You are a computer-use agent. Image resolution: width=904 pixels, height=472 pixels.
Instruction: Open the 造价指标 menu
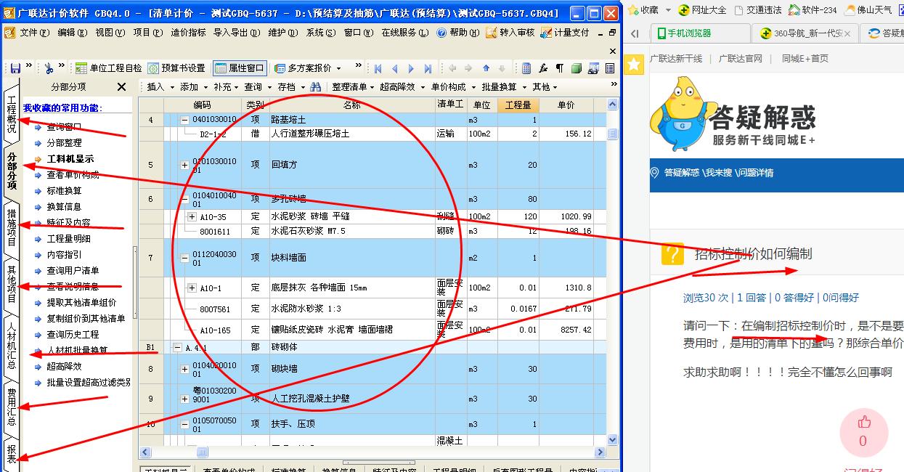click(188, 33)
